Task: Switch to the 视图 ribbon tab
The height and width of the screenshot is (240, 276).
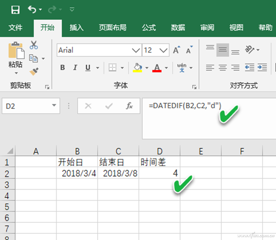Action: pos(236,28)
